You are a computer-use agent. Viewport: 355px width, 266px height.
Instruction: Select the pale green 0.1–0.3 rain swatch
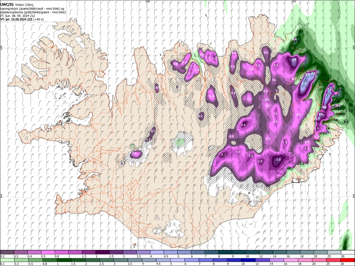[x=7, y=260]
